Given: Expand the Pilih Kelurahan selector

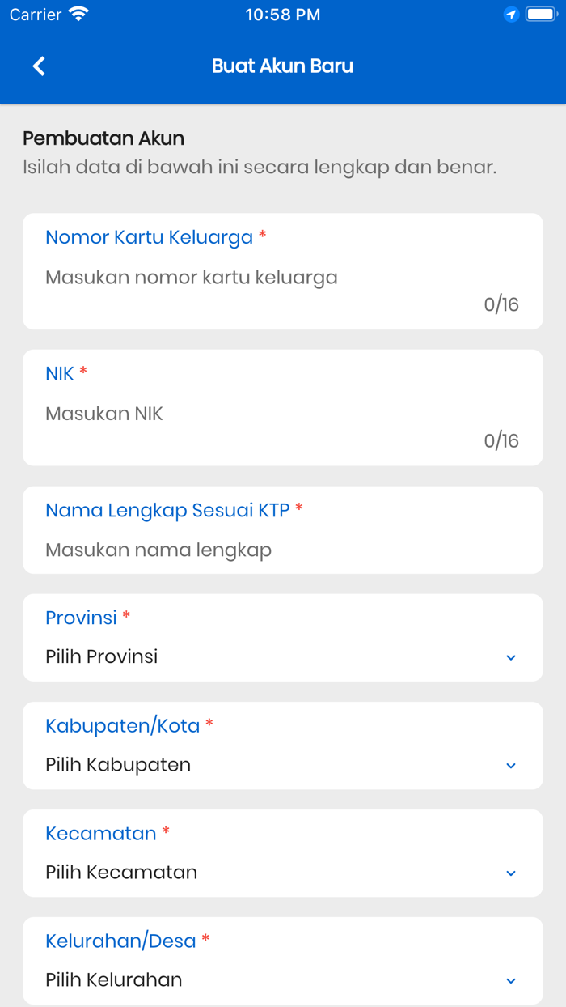Looking at the screenshot, I should pos(283,979).
